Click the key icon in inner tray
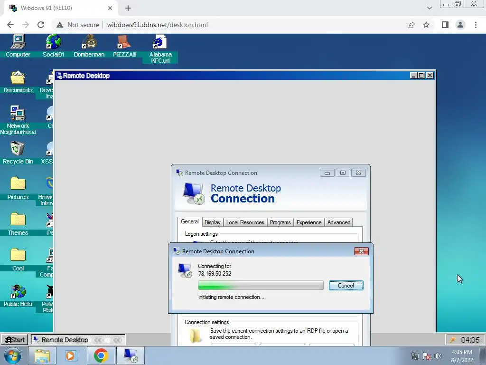 [452, 340]
